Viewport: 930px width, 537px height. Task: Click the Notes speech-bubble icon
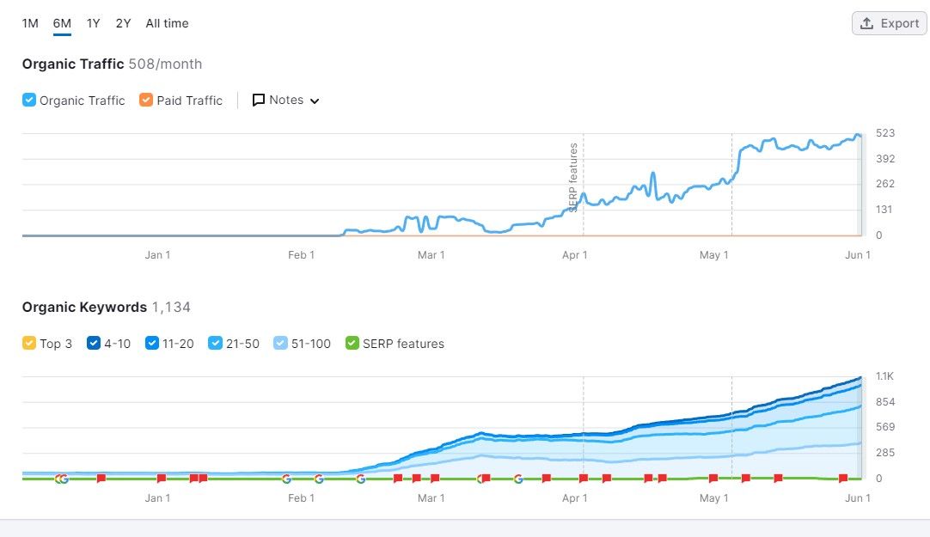pyautogui.click(x=259, y=100)
